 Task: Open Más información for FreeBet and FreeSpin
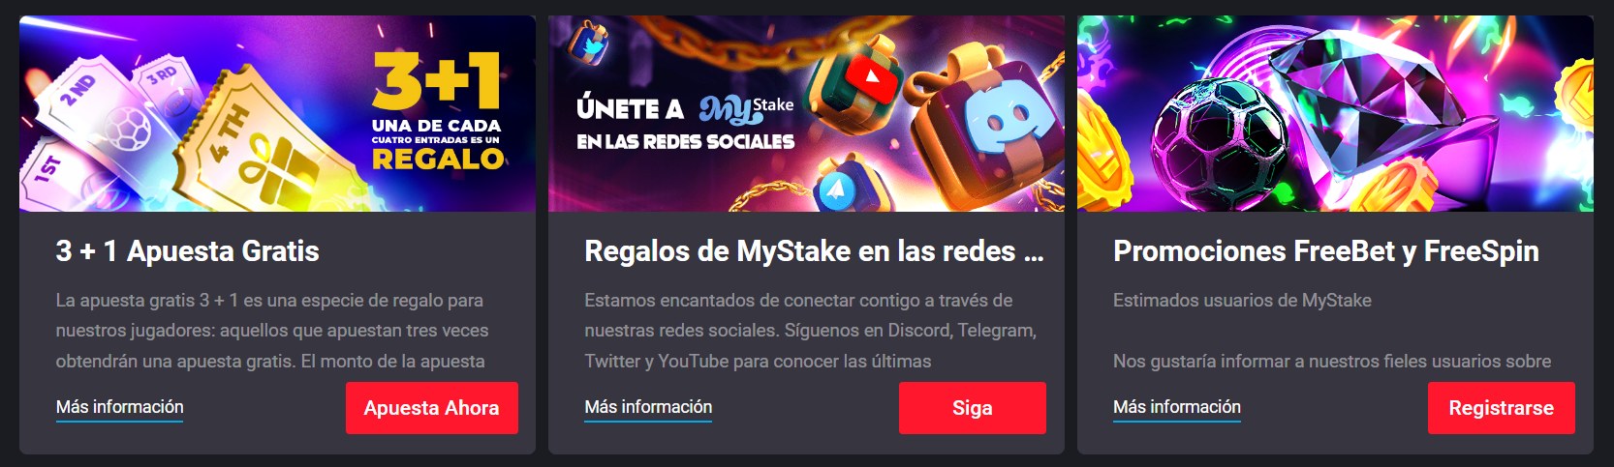tap(1177, 407)
